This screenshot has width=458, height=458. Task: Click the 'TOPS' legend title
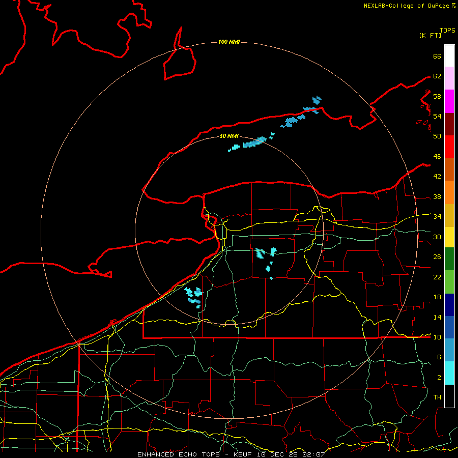point(447,31)
